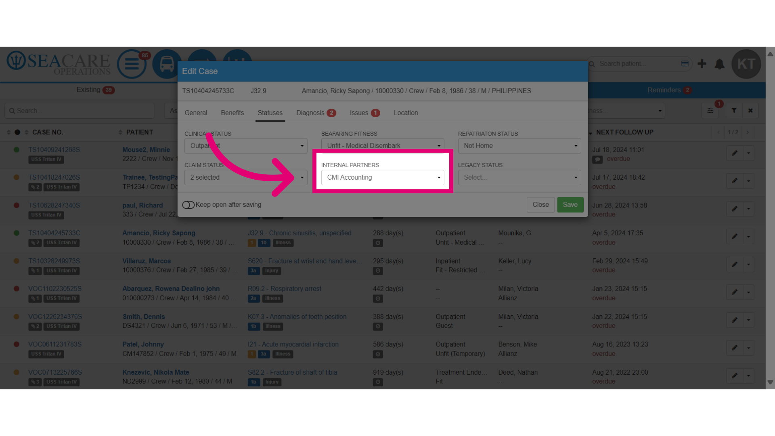This screenshot has width=775, height=436.
Task: Switch to General tab
Action: point(196,113)
